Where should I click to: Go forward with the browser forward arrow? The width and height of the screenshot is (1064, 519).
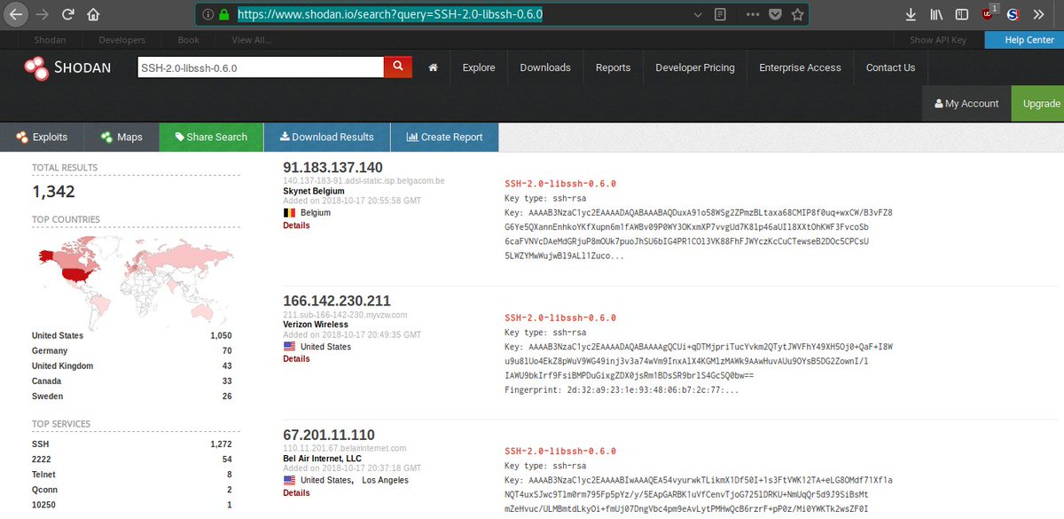coord(42,14)
